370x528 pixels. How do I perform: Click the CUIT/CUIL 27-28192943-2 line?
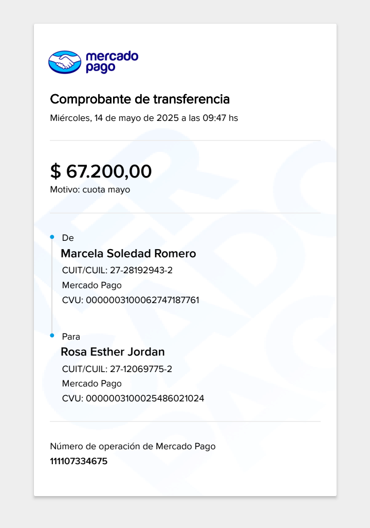[x=121, y=270]
